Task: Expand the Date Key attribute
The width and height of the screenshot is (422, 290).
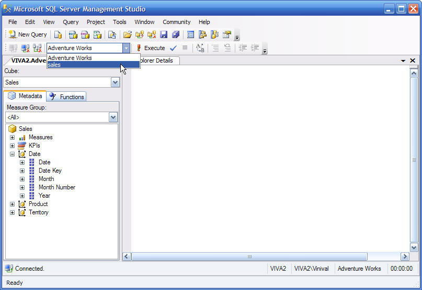Action: [22, 171]
